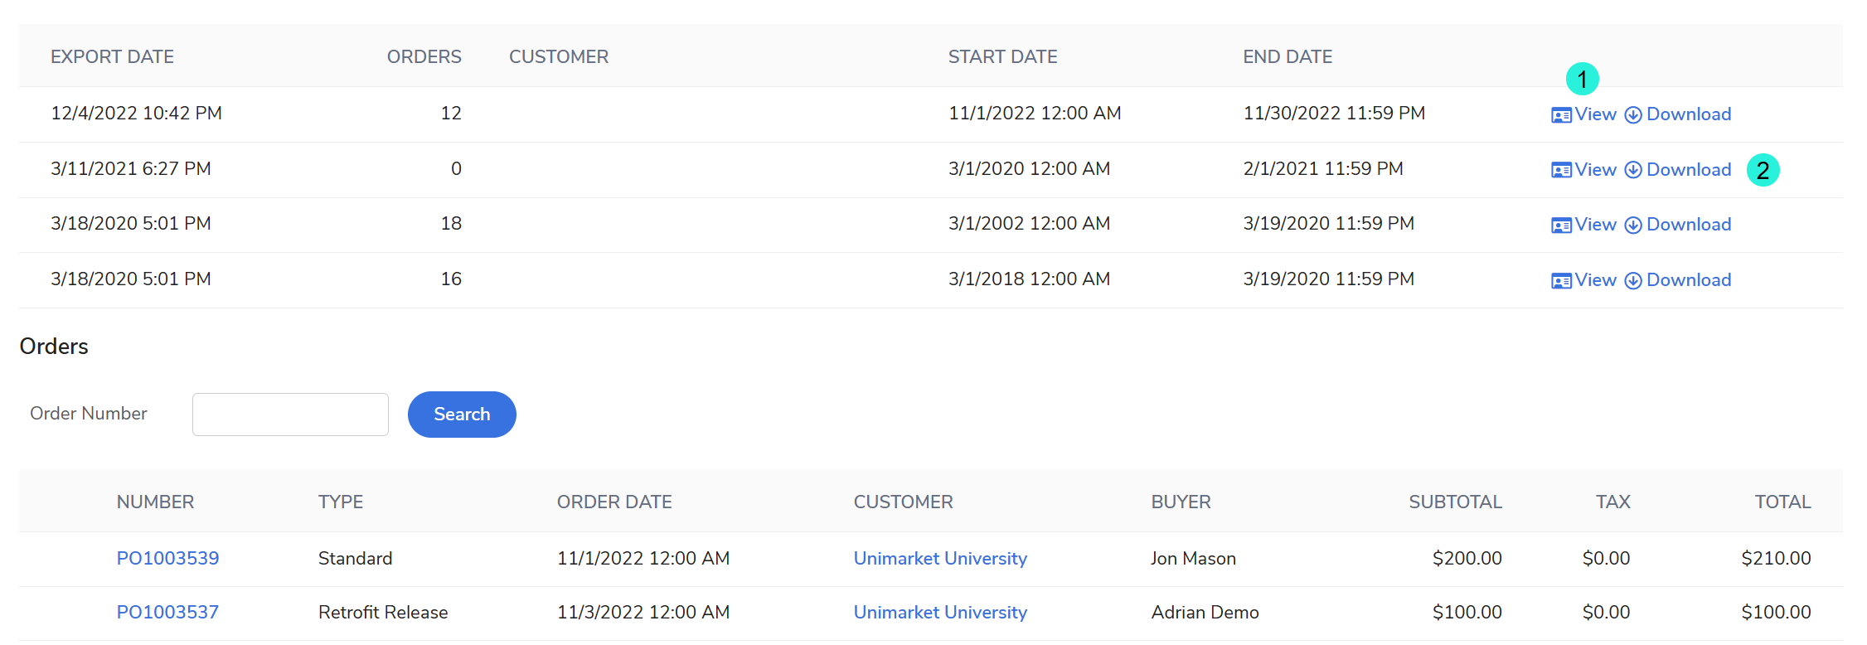Click the View text for 12/4/2022 export
Image resolution: width=1867 pixels, height=645 pixels.
(x=1596, y=114)
